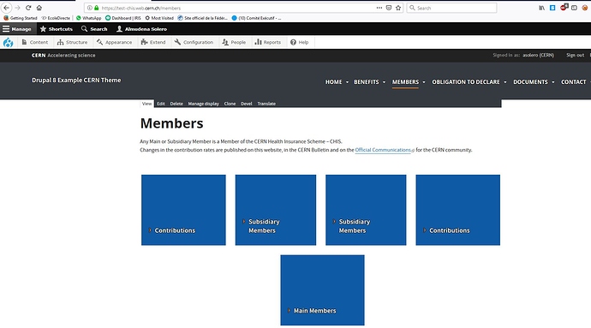Open Appearance admin section
Image resolution: width=591 pixels, height=328 pixels.
(114, 42)
